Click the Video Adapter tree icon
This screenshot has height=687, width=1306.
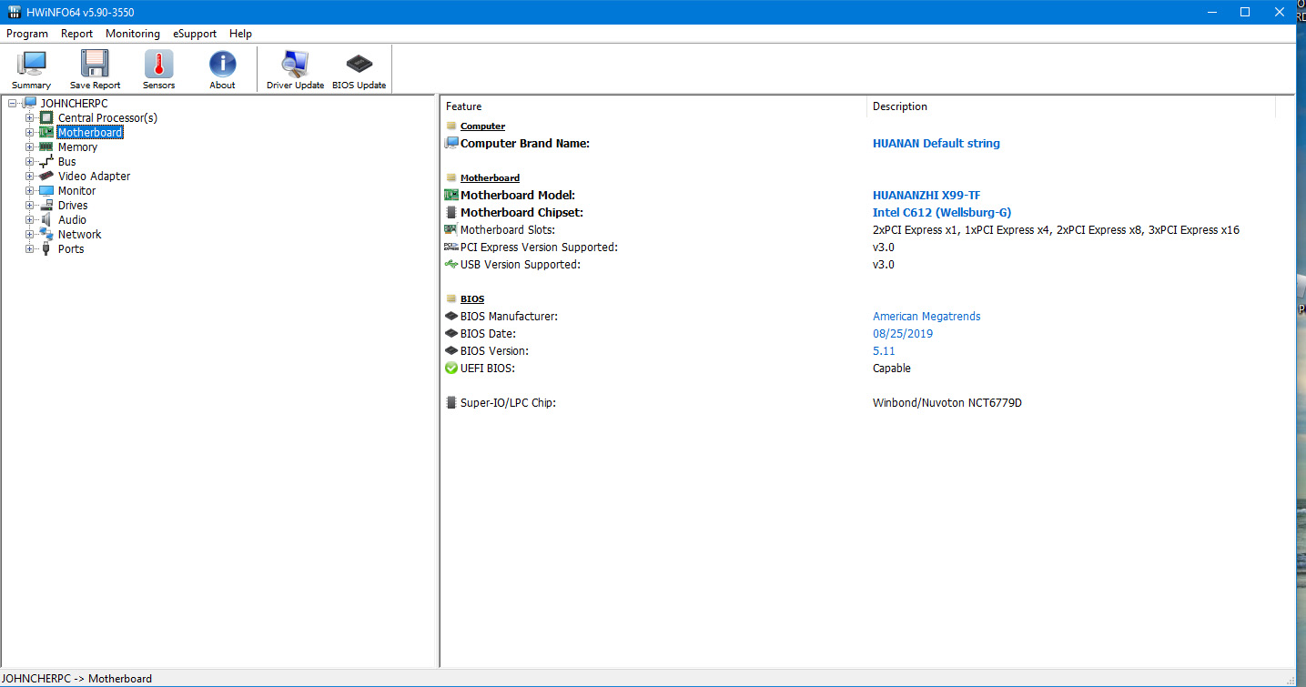pyautogui.click(x=46, y=177)
